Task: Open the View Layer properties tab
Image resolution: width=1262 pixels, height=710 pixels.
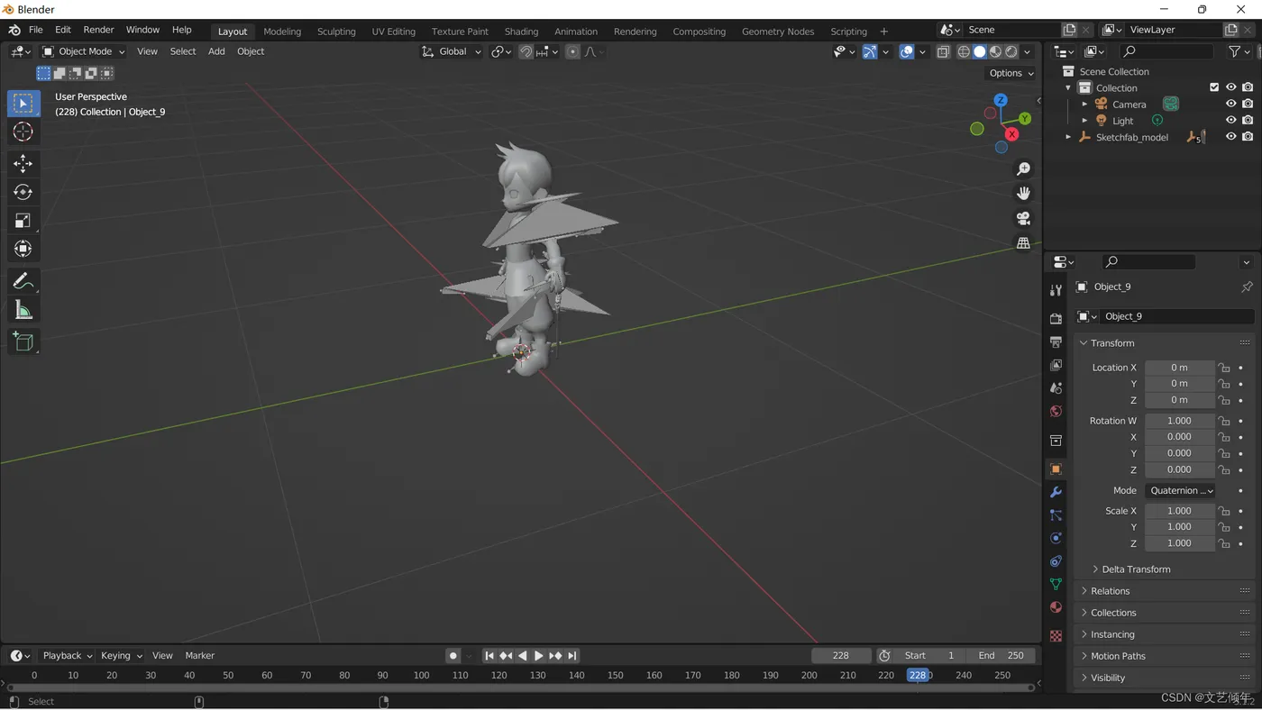Action: pos(1056,365)
